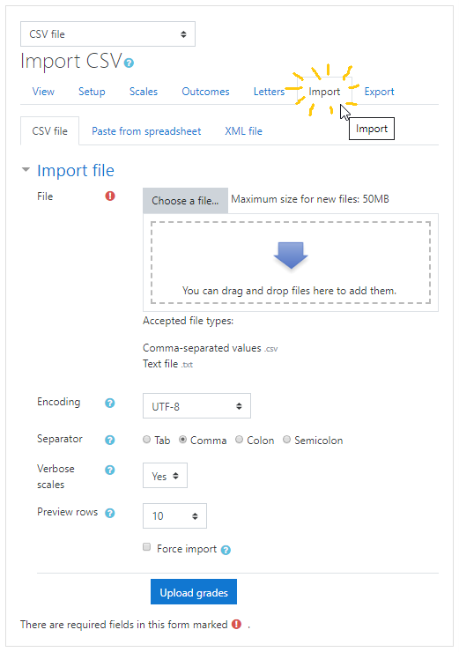459x652 pixels.
Task: Switch to Paste from spreadsheet tab
Action: pos(146,131)
